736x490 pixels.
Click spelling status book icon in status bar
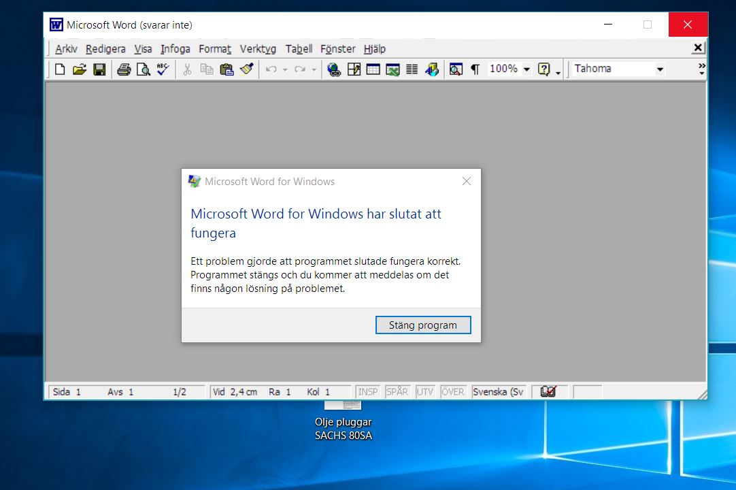coord(548,391)
